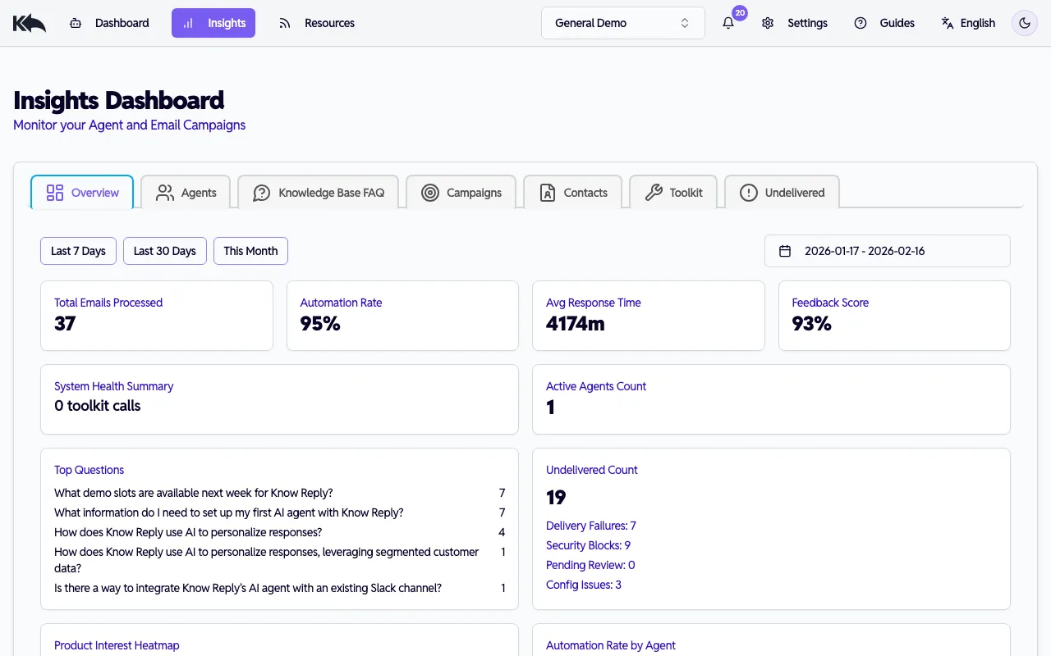Open the Know Reply logo home icon

click(29, 22)
